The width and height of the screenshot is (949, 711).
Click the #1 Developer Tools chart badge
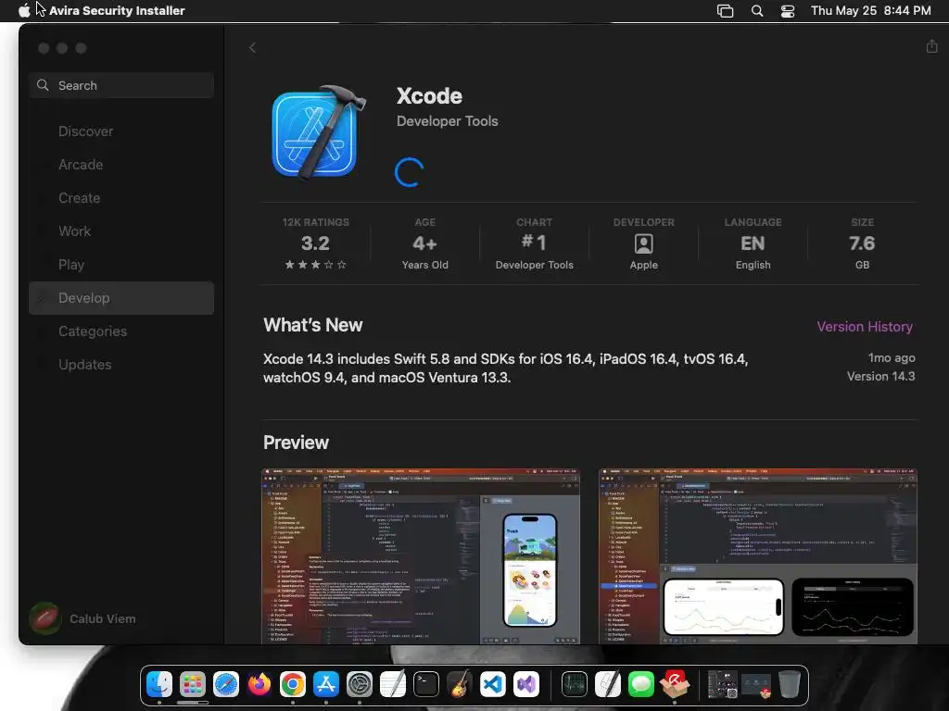pyautogui.click(x=534, y=243)
